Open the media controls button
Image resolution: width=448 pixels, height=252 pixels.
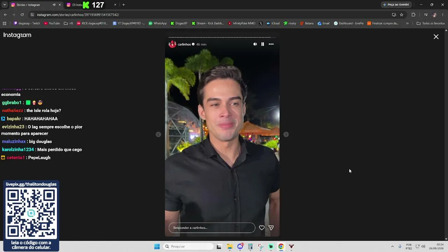click(426, 15)
